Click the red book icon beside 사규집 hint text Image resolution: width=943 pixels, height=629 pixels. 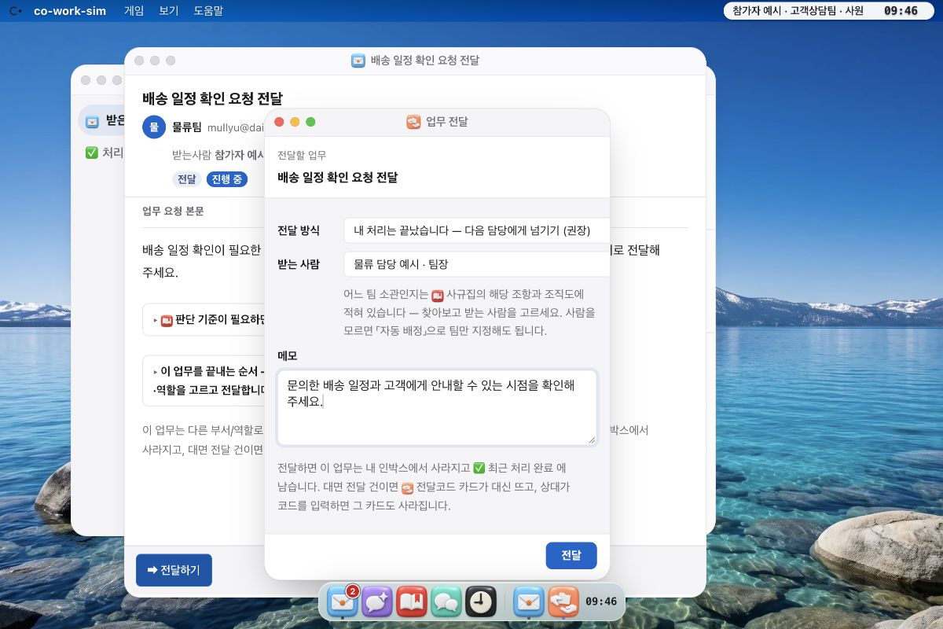(x=438, y=296)
